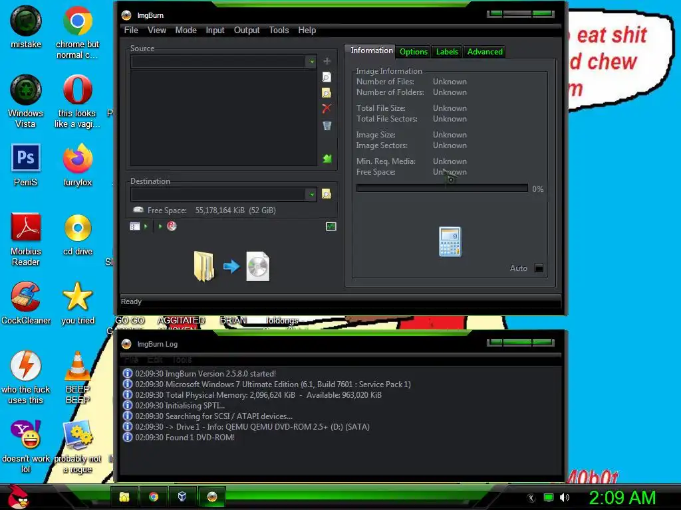This screenshot has height=510, width=681.
Task: Click the Angry Birds start button
Action: pos(18,497)
